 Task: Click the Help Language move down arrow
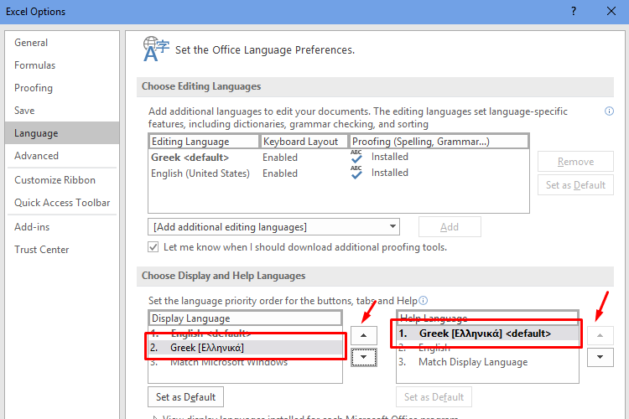(x=600, y=357)
